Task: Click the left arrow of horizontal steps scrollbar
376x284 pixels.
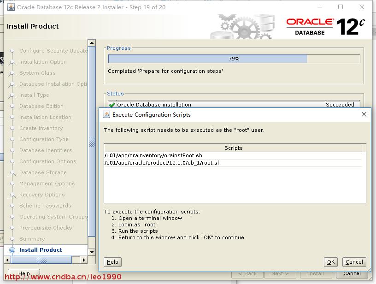Action: 7,260
